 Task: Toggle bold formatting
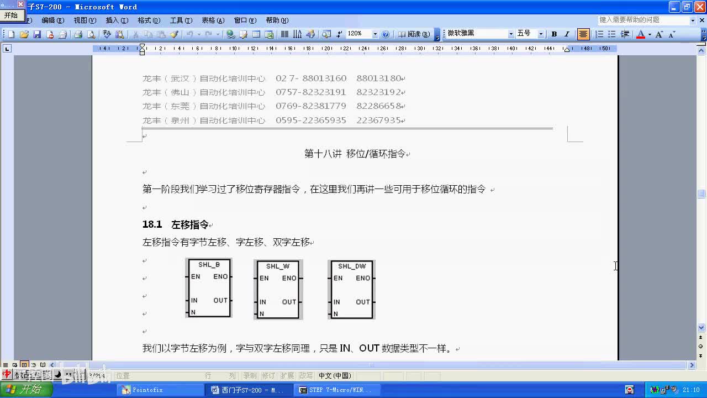(554, 34)
